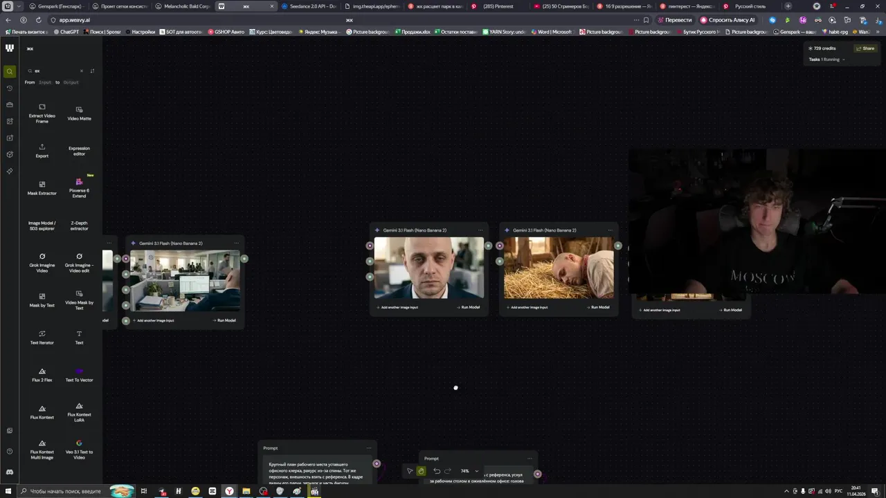Switch to Seedance 2.0 API browser tab

309,6
